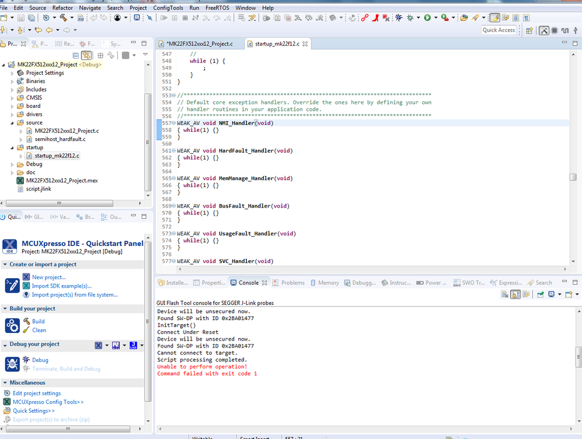Click the green Run button in toolbar
This screenshot has height=439, width=582.
(x=427, y=18)
